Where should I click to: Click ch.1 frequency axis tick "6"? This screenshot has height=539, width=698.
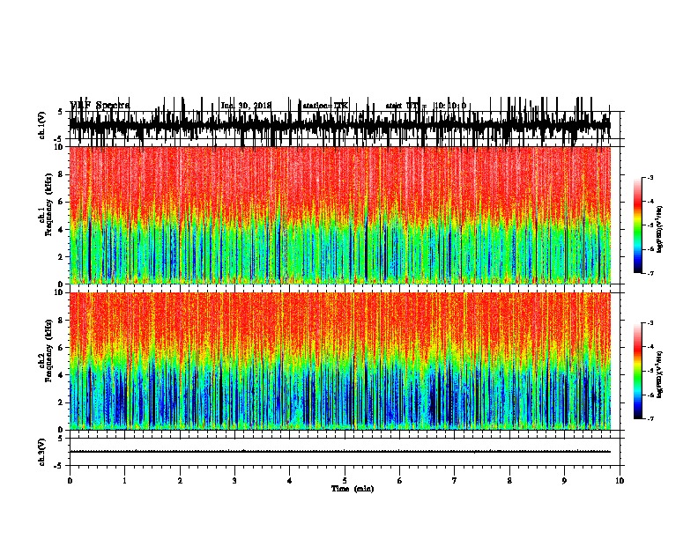point(62,202)
